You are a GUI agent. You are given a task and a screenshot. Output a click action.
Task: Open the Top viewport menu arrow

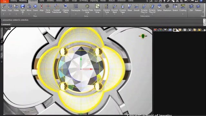click(x=10, y=29)
